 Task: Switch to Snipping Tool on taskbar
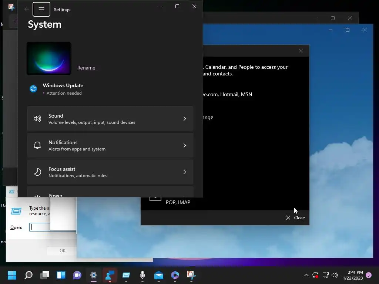click(x=191, y=275)
